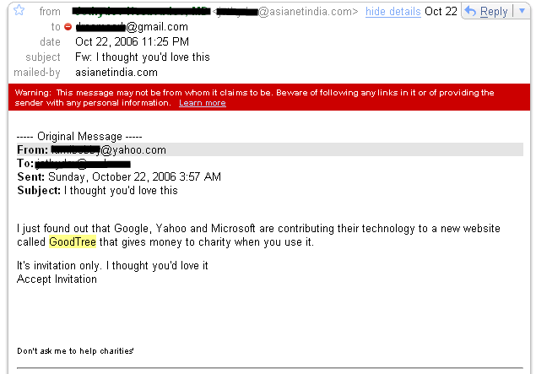The image size is (536, 374).
Task: Click the Accept Invitation text
Action: (x=57, y=279)
